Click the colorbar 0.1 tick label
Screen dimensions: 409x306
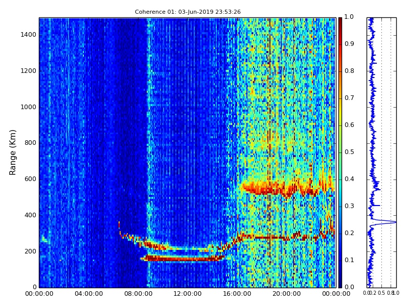pos(349,260)
